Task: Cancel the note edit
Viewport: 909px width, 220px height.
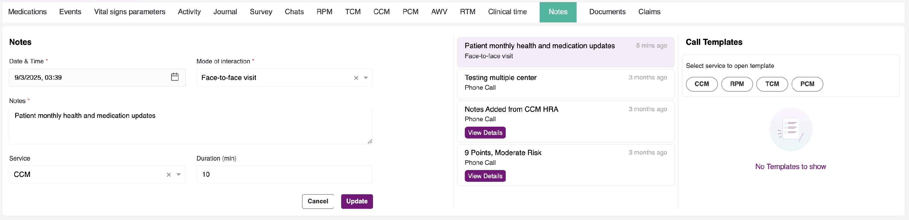Action: coord(318,201)
